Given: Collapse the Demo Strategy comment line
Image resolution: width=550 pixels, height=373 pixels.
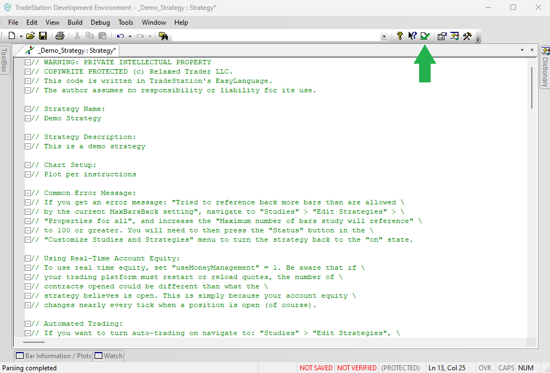Looking at the screenshot, I should pos(28,118).
